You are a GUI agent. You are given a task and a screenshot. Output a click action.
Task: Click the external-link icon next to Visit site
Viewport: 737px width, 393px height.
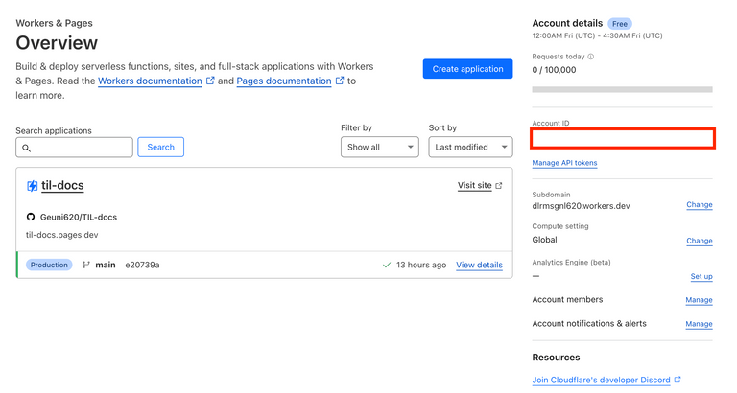tap(499, 185)
